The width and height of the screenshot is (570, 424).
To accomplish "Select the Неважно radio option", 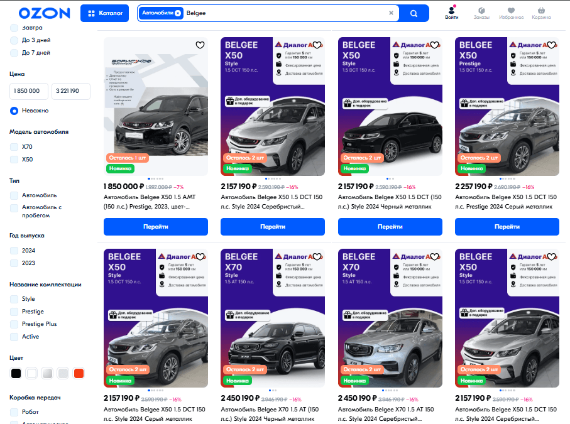I will click(14, 111).
